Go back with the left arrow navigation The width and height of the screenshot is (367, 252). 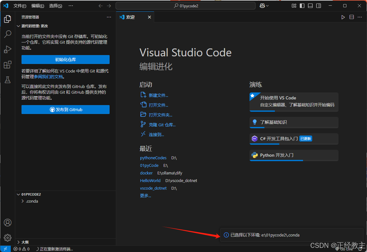pos(101,6)
